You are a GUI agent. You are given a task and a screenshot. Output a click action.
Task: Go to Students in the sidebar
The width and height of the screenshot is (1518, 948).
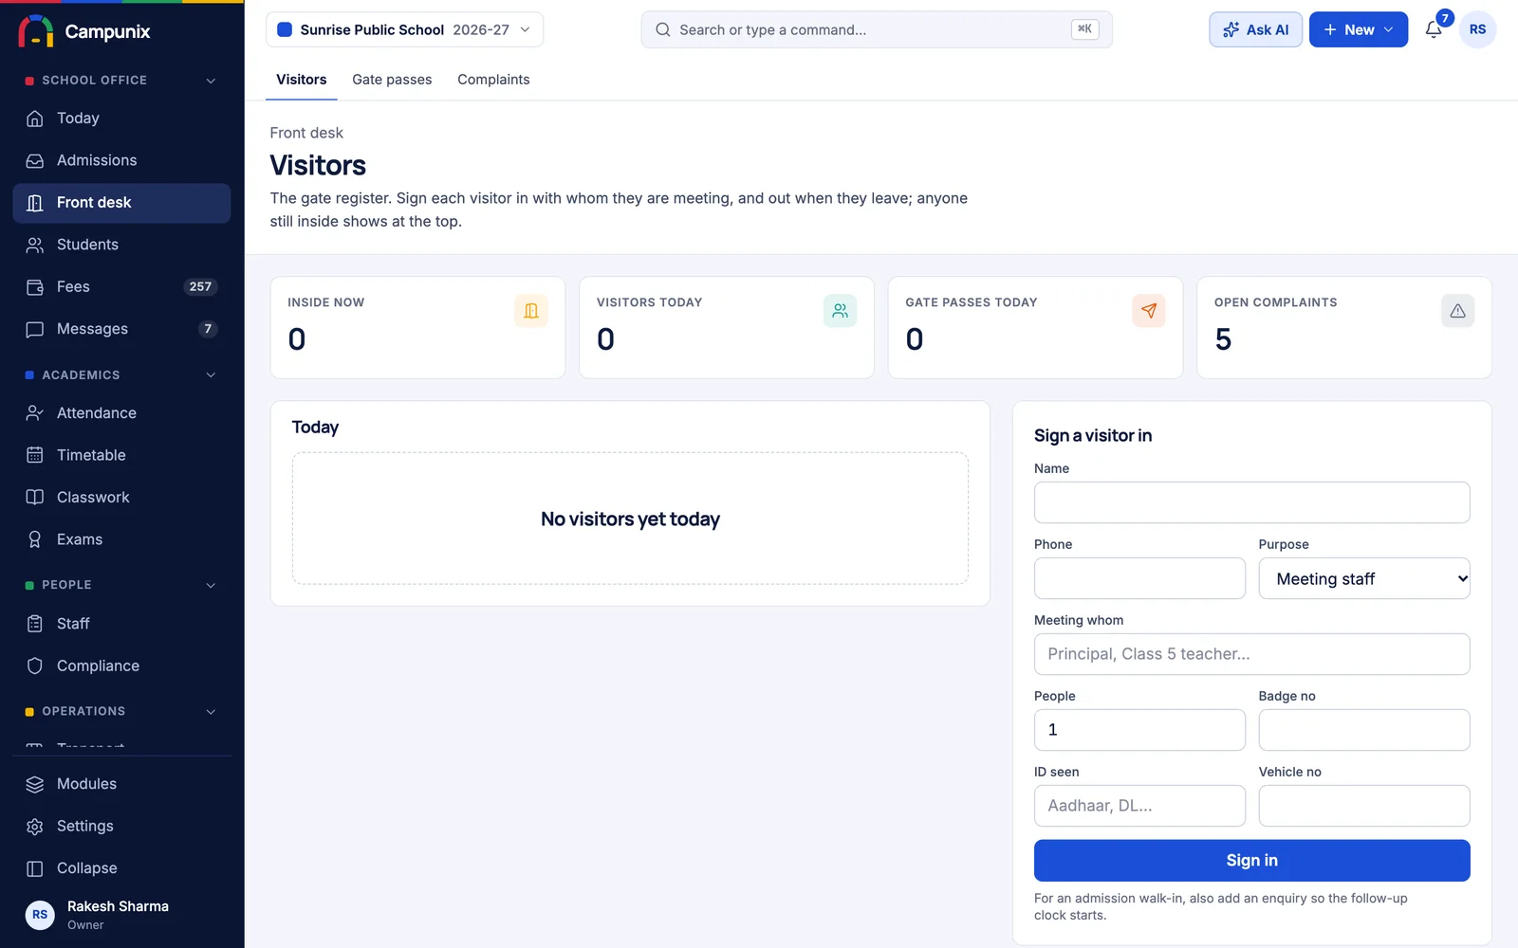[121, 245]
